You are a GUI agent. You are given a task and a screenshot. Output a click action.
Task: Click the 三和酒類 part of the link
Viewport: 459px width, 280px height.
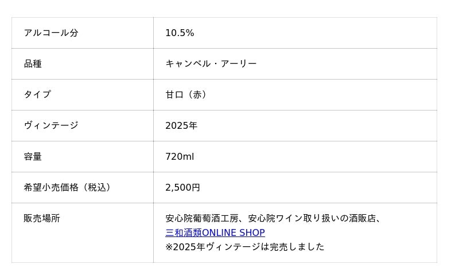click(x=183, y=233)
